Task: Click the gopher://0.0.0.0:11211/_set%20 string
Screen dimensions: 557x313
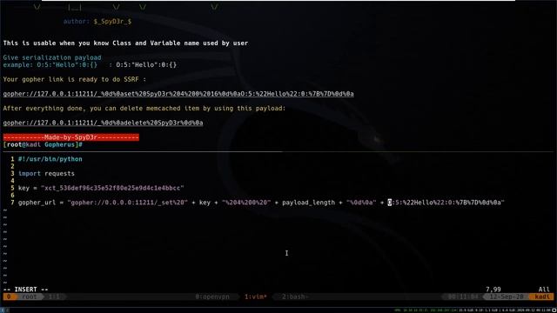Action: pos(128,203)
